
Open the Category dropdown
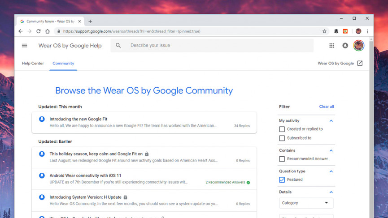[306, 203]
